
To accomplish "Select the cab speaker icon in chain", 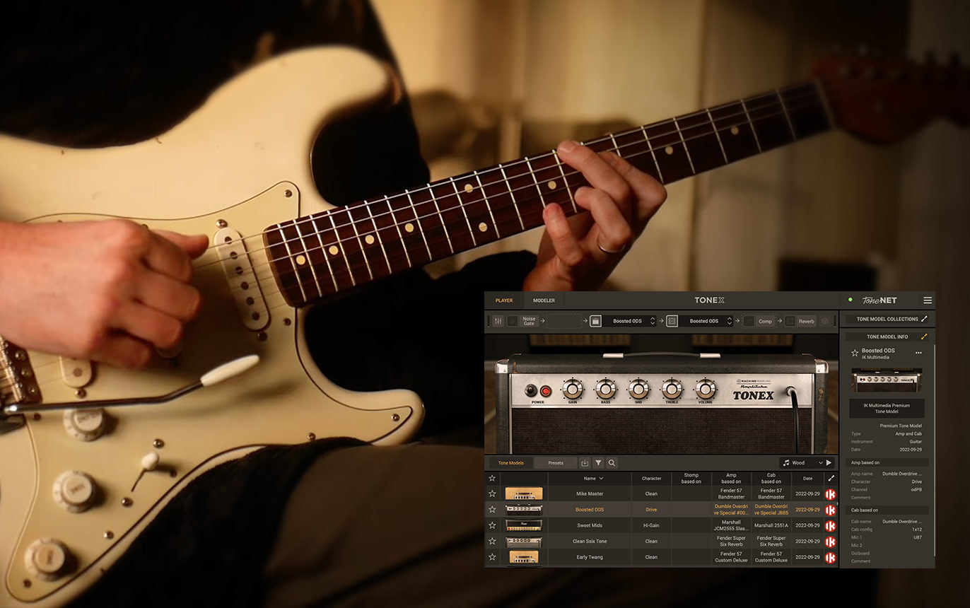I will 672,321.
